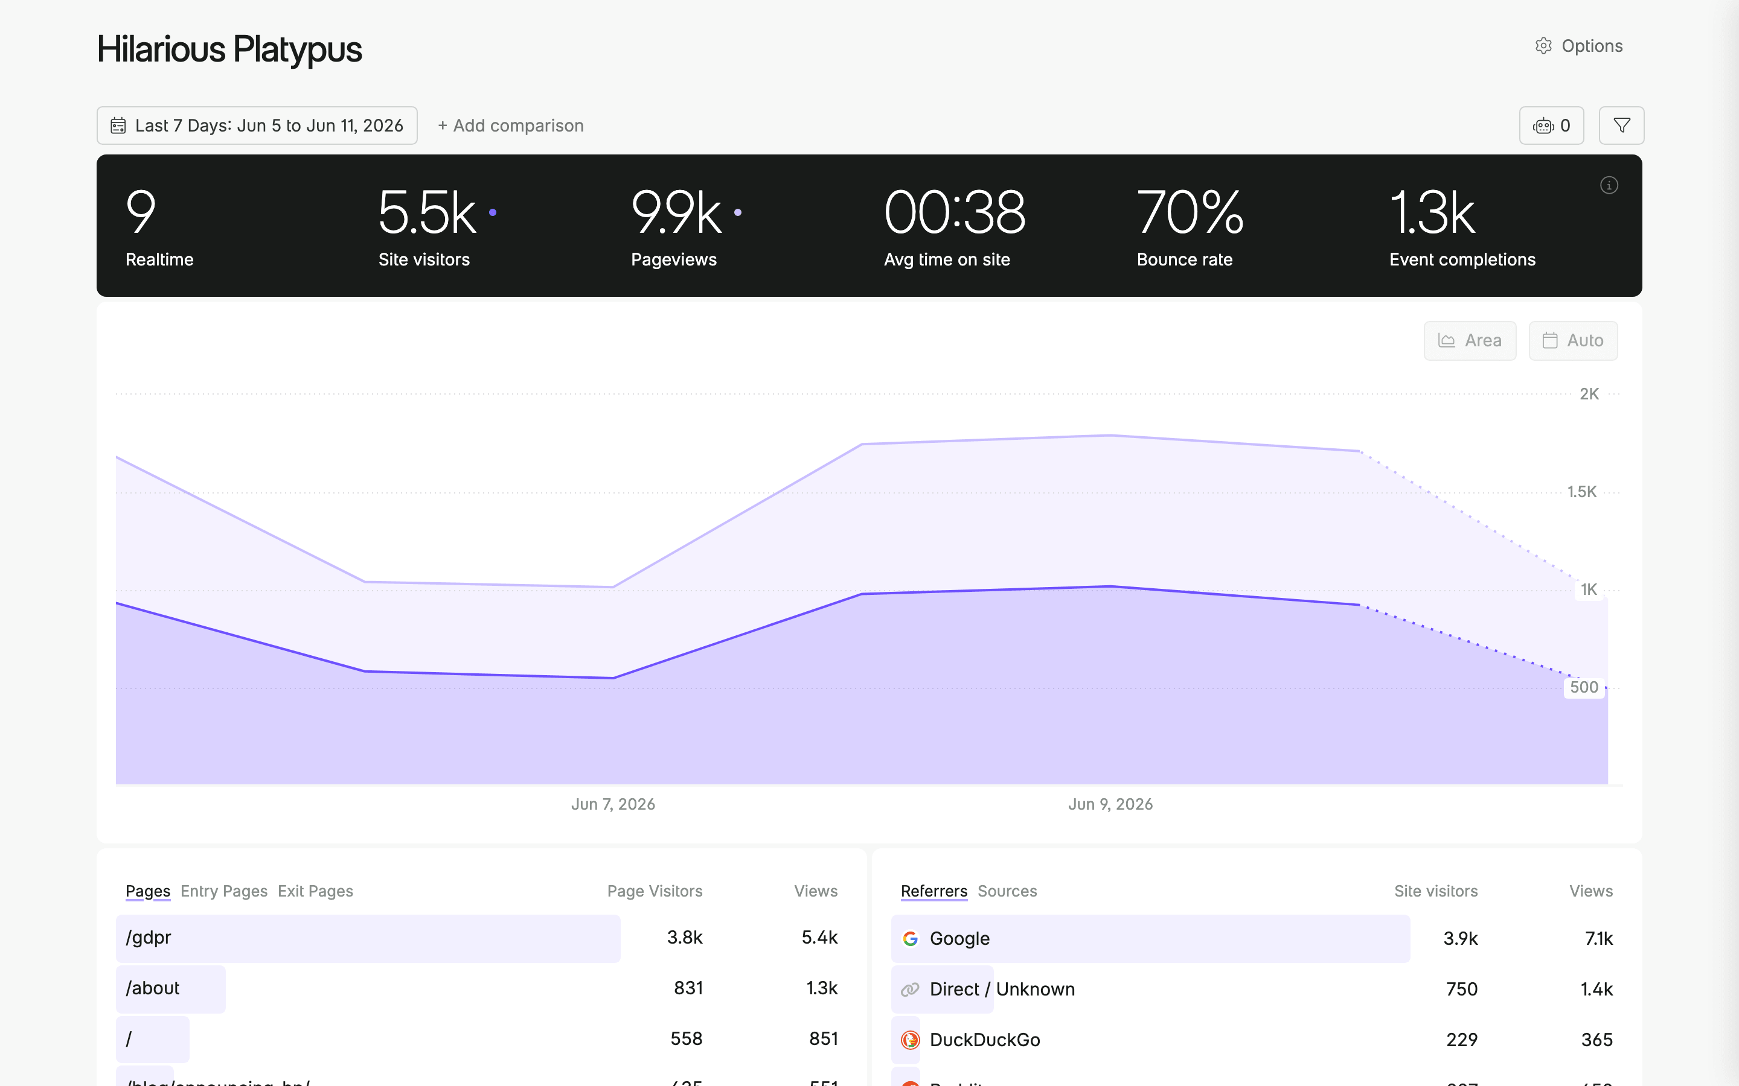Switch to the Referrers tab
This screenshot has width=1739, height=1086.
(934, 891)
